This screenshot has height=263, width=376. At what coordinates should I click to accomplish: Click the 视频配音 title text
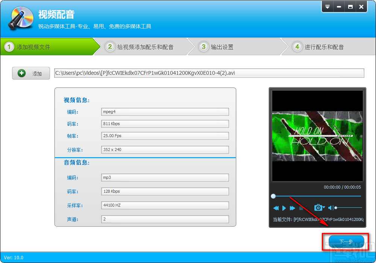(56, 15)
